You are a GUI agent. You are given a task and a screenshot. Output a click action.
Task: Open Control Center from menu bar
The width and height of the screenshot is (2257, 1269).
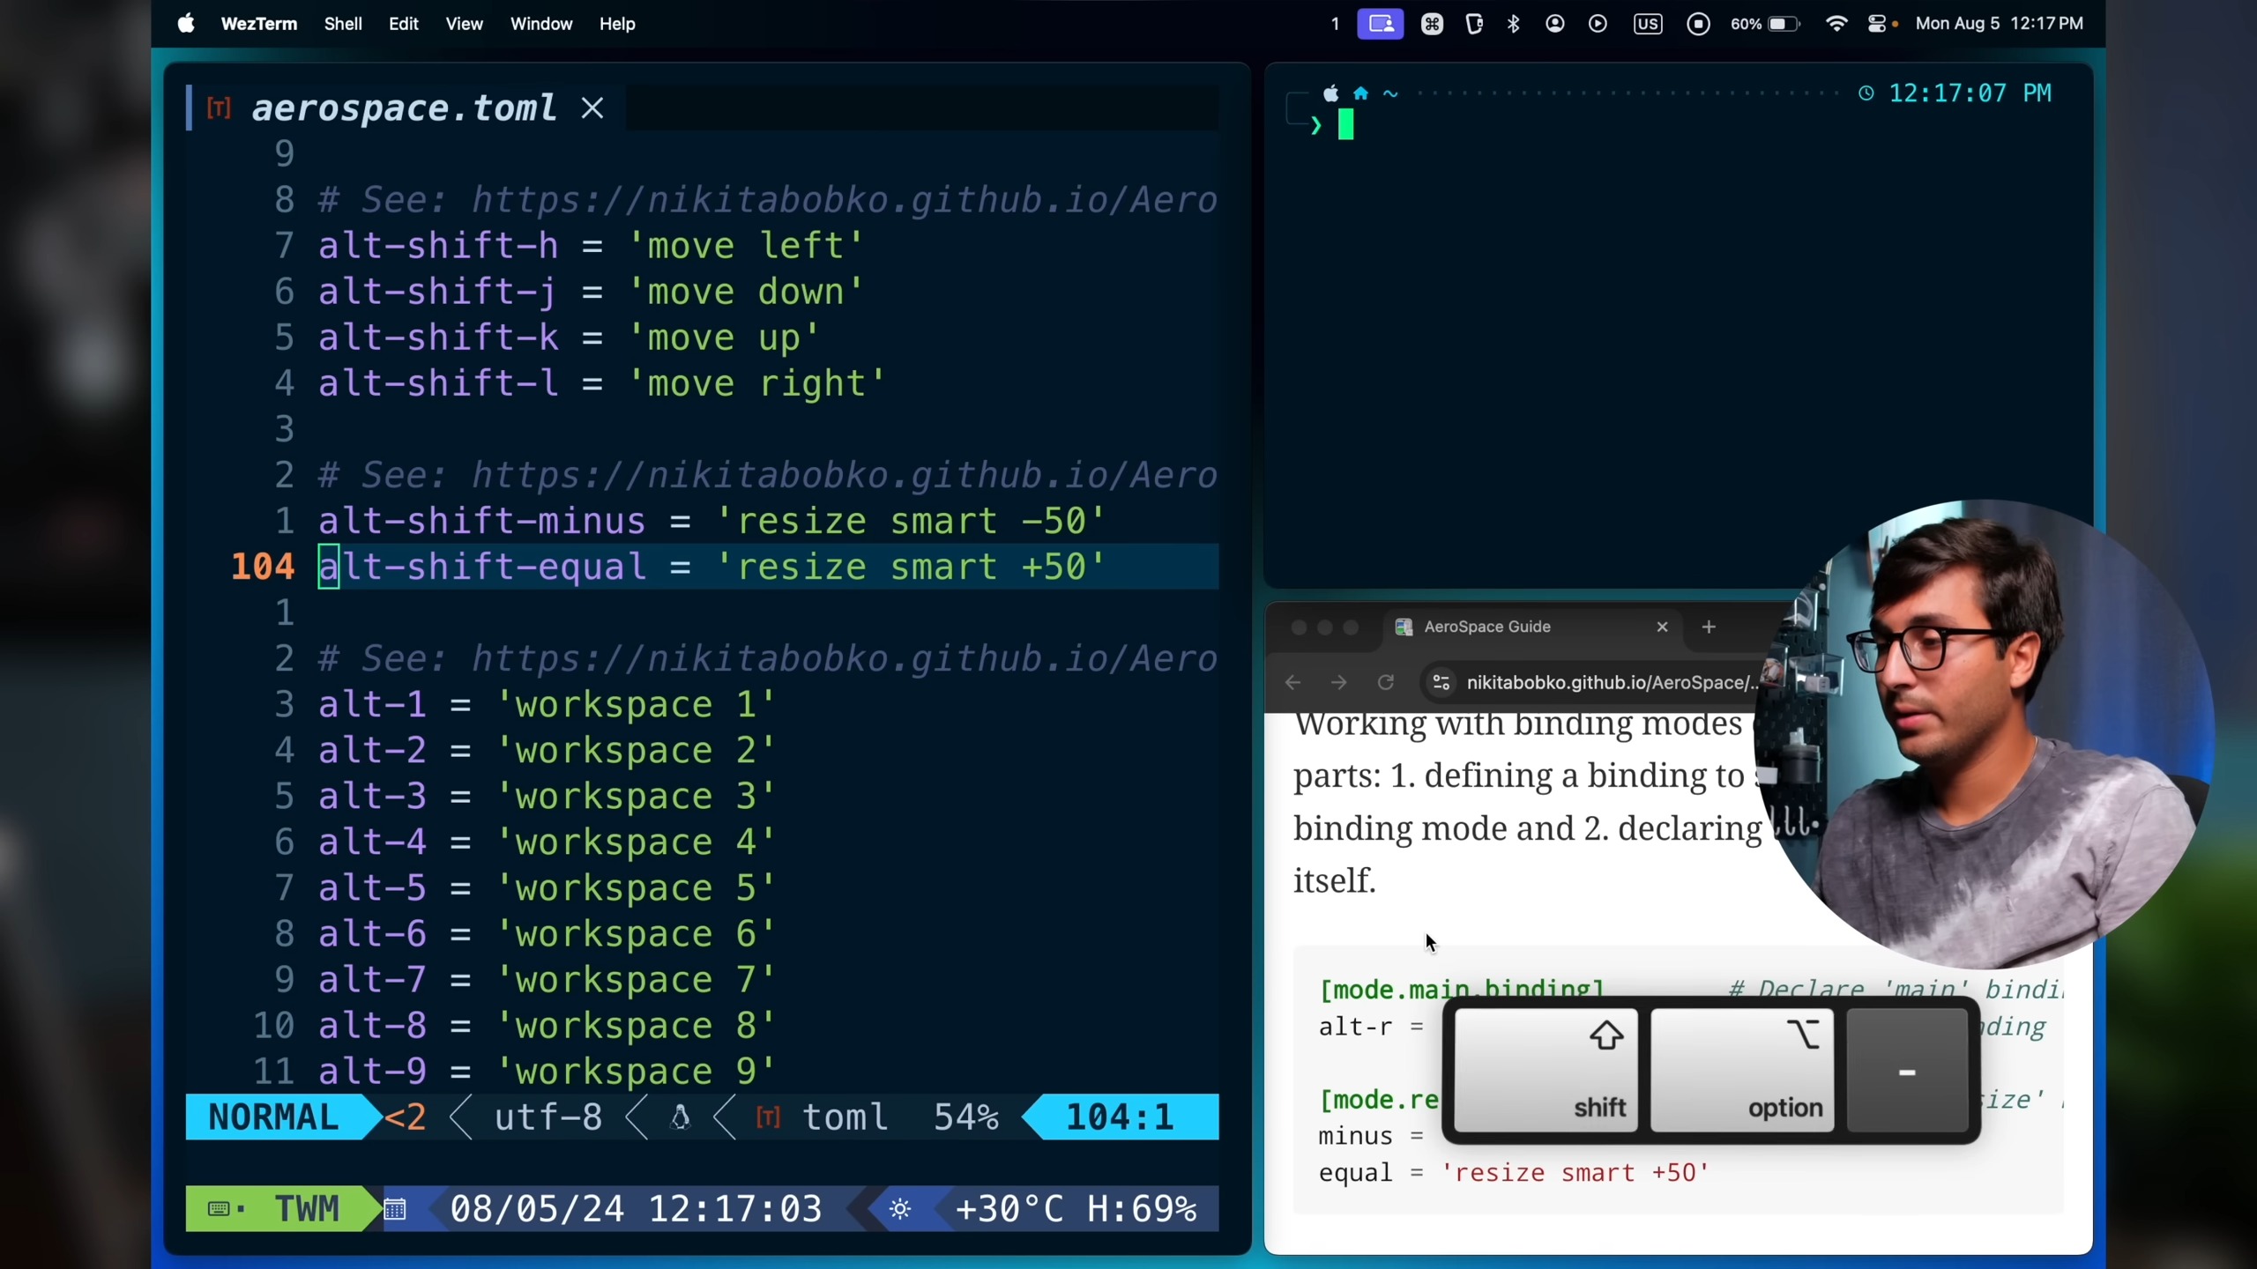point(1877,24)
